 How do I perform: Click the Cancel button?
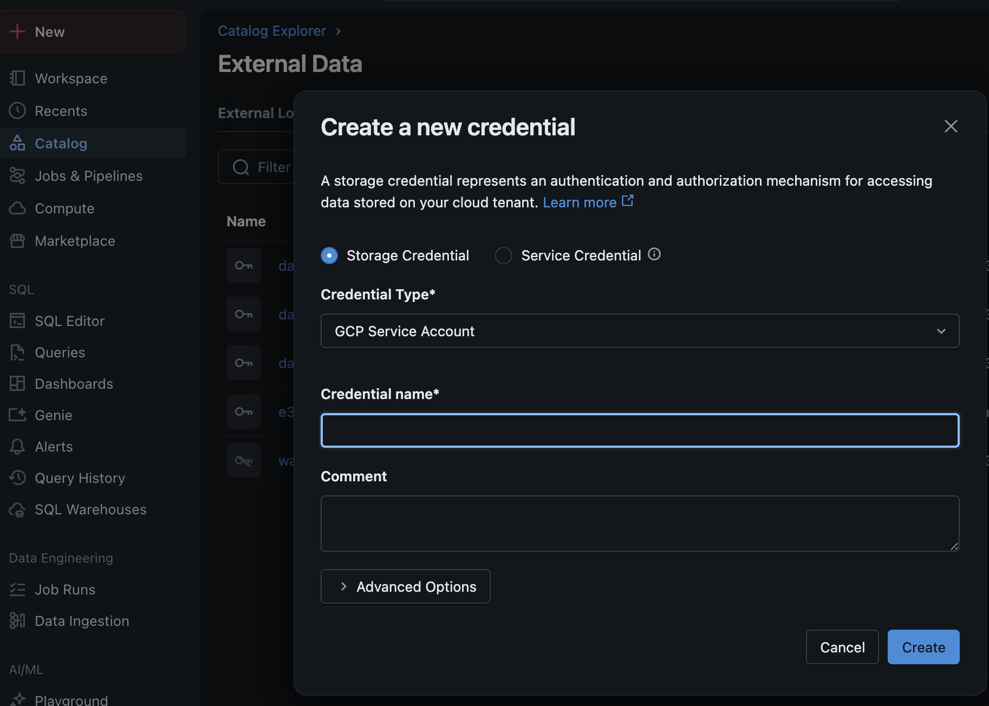tap(842, 647)
